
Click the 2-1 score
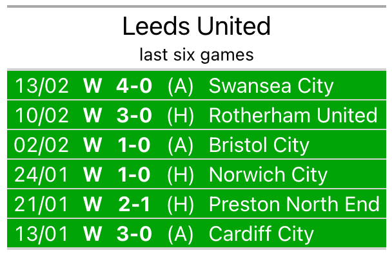(134, 204)
